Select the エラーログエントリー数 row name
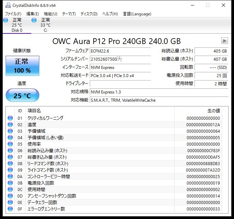 pos(46,209)
